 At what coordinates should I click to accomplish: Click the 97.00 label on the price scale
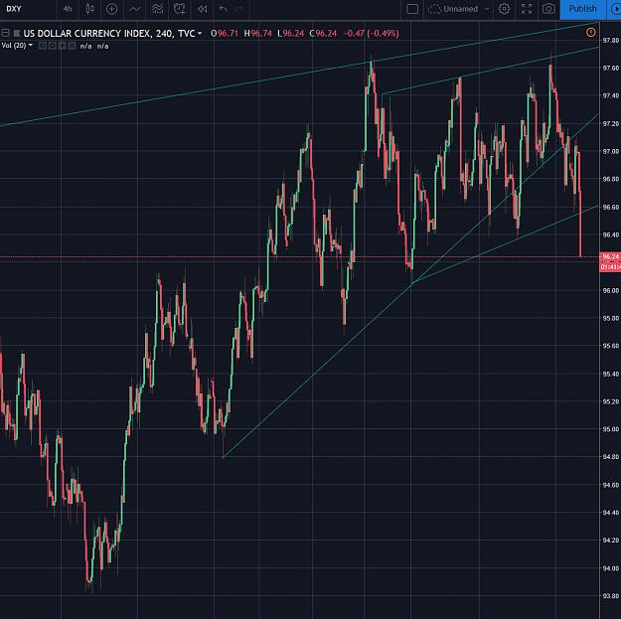[x=610, y=151]
